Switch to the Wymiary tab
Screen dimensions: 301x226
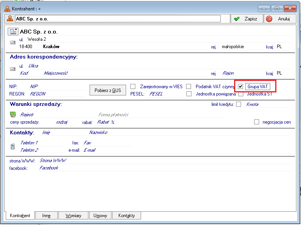73,216
